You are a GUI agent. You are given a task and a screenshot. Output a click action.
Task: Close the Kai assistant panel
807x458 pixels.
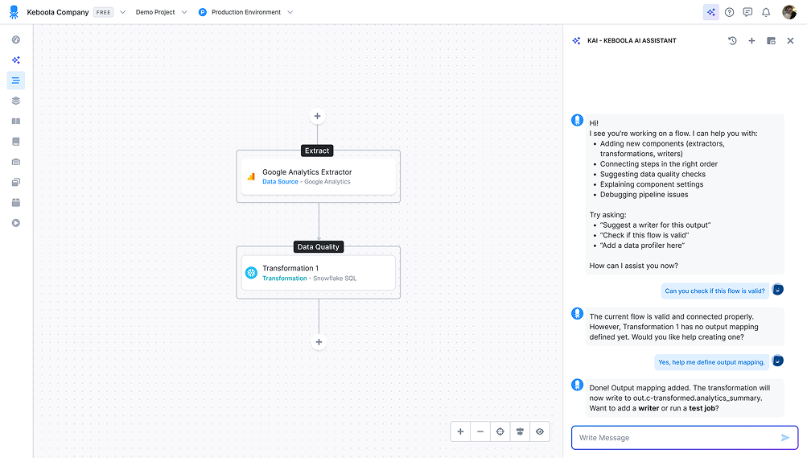791,41
